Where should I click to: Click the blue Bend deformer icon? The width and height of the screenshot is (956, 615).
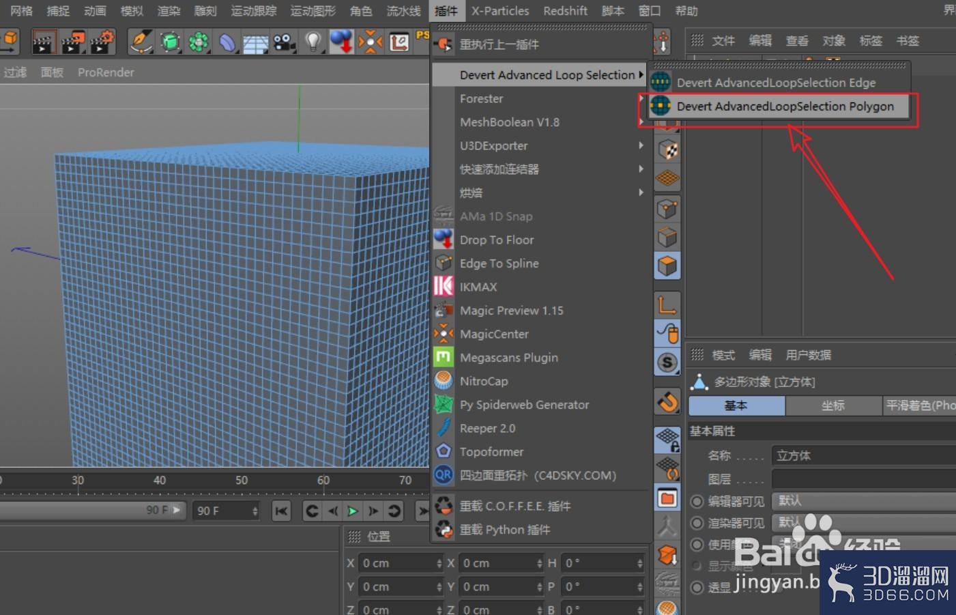click(x=227, y=42)
